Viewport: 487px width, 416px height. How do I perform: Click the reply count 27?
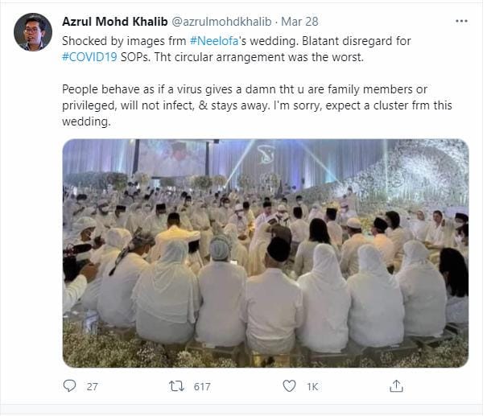[92, 386]
